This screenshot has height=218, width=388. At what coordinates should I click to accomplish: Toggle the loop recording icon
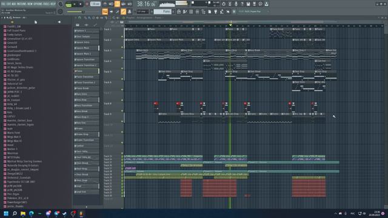[x=129, y=4]
